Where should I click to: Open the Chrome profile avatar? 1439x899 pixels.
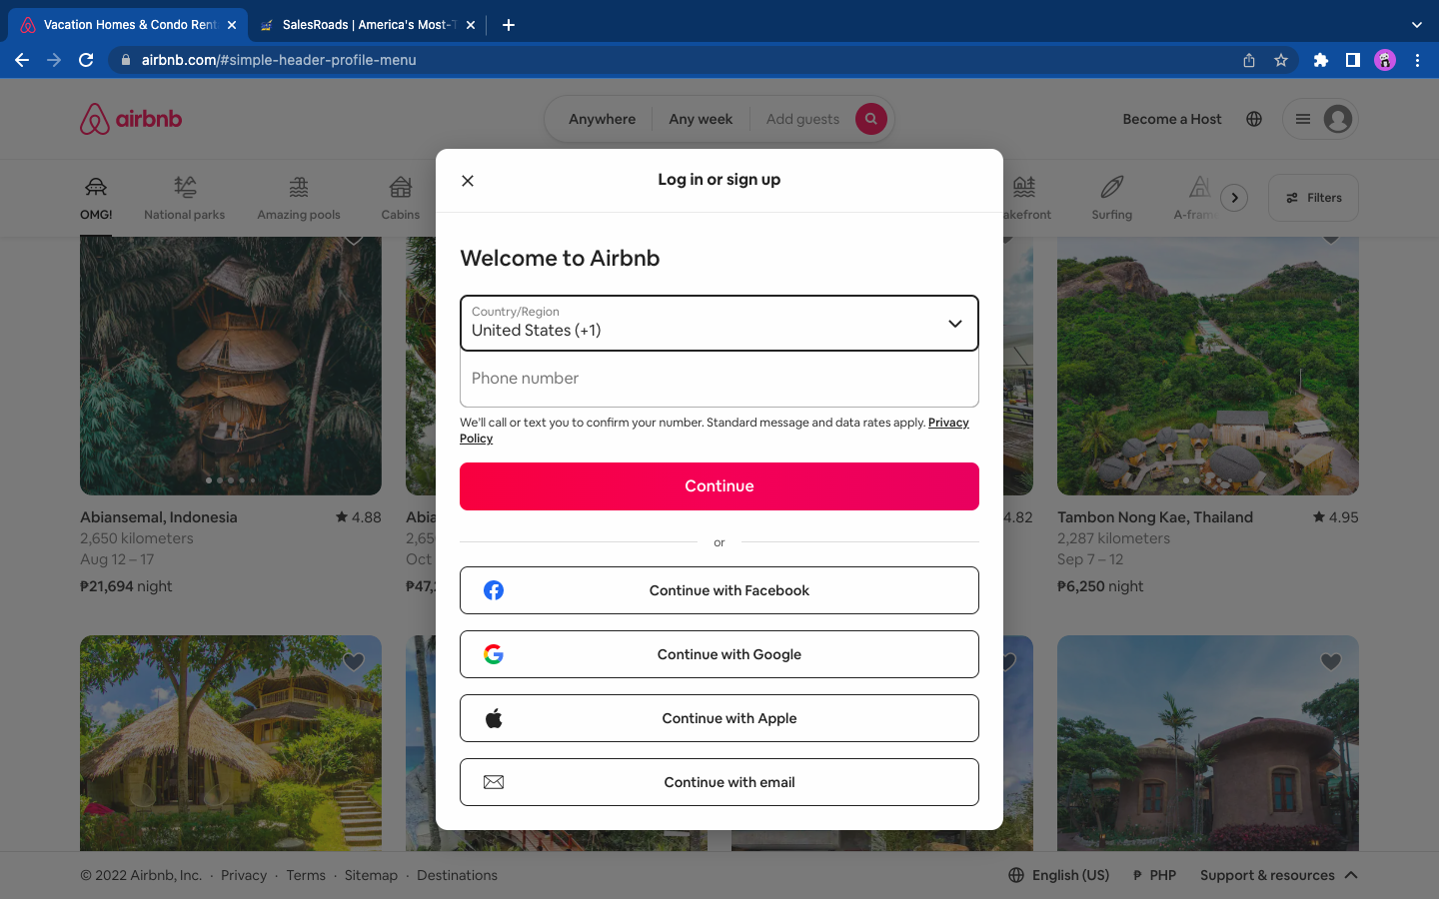click(1385, 60)
